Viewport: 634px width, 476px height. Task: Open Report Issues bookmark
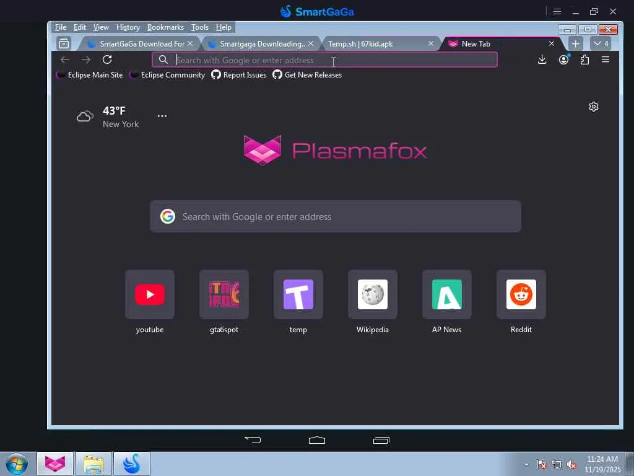[x=239, y=75]
